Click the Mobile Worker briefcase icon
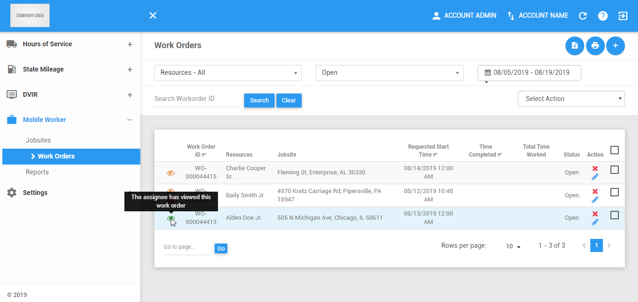This screenshot has height=302, width=638. pyautogui.click(x=12, y=120)
